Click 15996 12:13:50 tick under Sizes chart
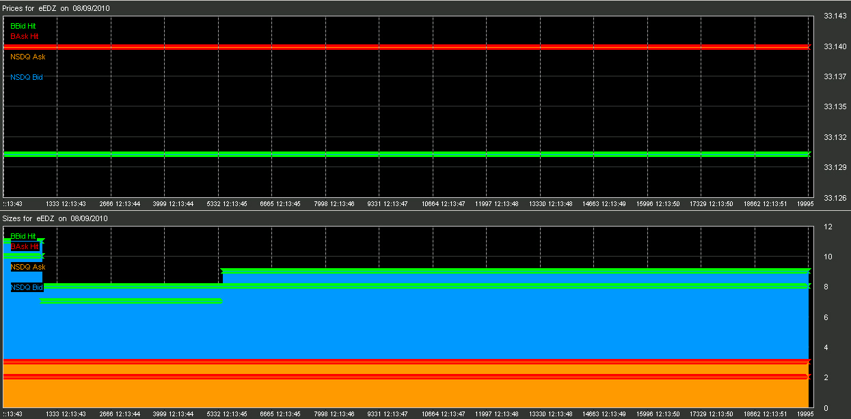The height and width of the screenshot is (419, 851). 658,414
